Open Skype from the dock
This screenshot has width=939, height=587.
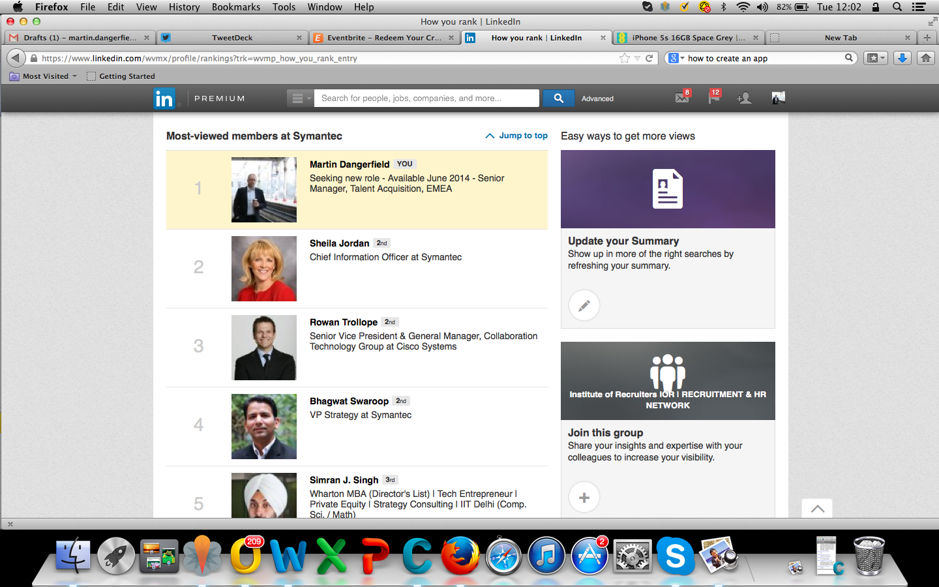676,556
